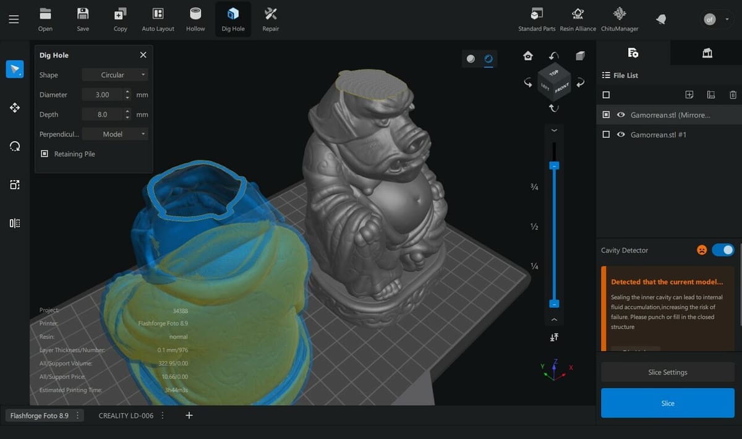The height and width of the screenshot is (439, 742).
Task: Open the file settings tab in right panel
Action: click(x=633, y=53)
